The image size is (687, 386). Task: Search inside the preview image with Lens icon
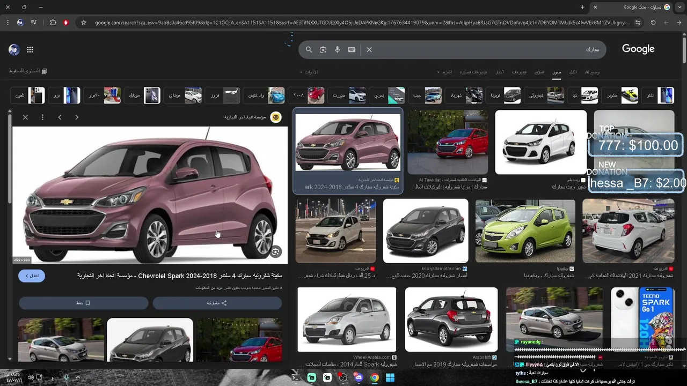pos(275,251)
